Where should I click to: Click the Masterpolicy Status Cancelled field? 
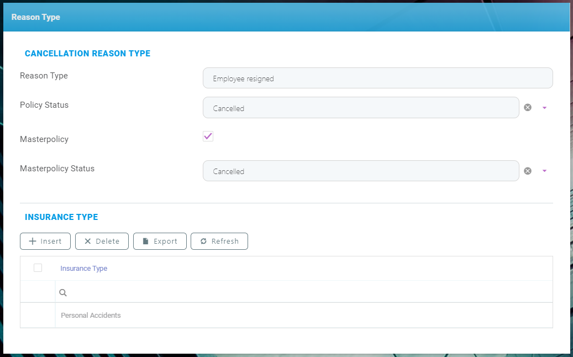click(360, 171)
